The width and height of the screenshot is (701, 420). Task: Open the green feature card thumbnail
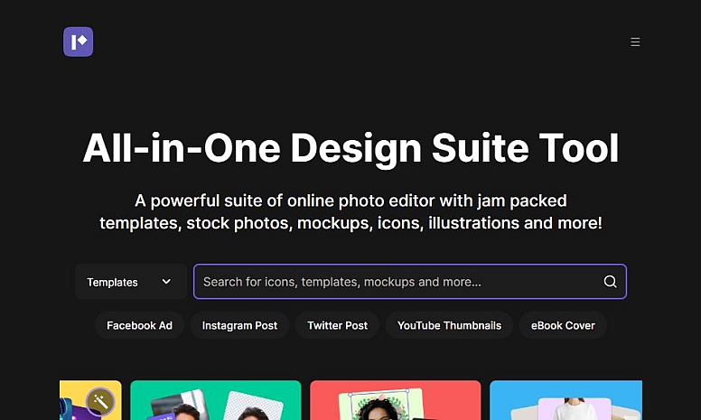coord(216,400)
